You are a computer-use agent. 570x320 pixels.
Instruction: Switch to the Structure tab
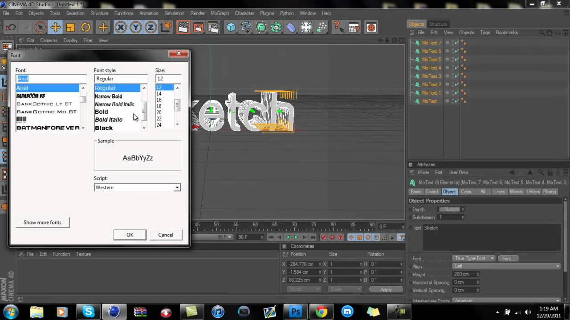[438, 24]
